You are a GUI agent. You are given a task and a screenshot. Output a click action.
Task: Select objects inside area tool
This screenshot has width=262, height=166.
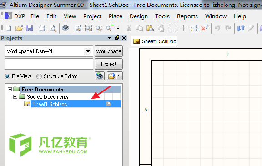[173, 28]
